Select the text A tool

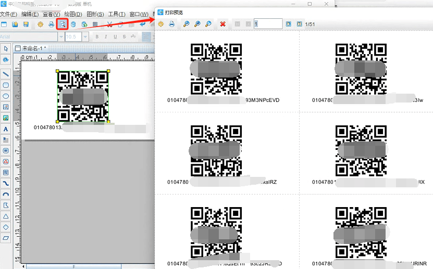tap(6, 129)
